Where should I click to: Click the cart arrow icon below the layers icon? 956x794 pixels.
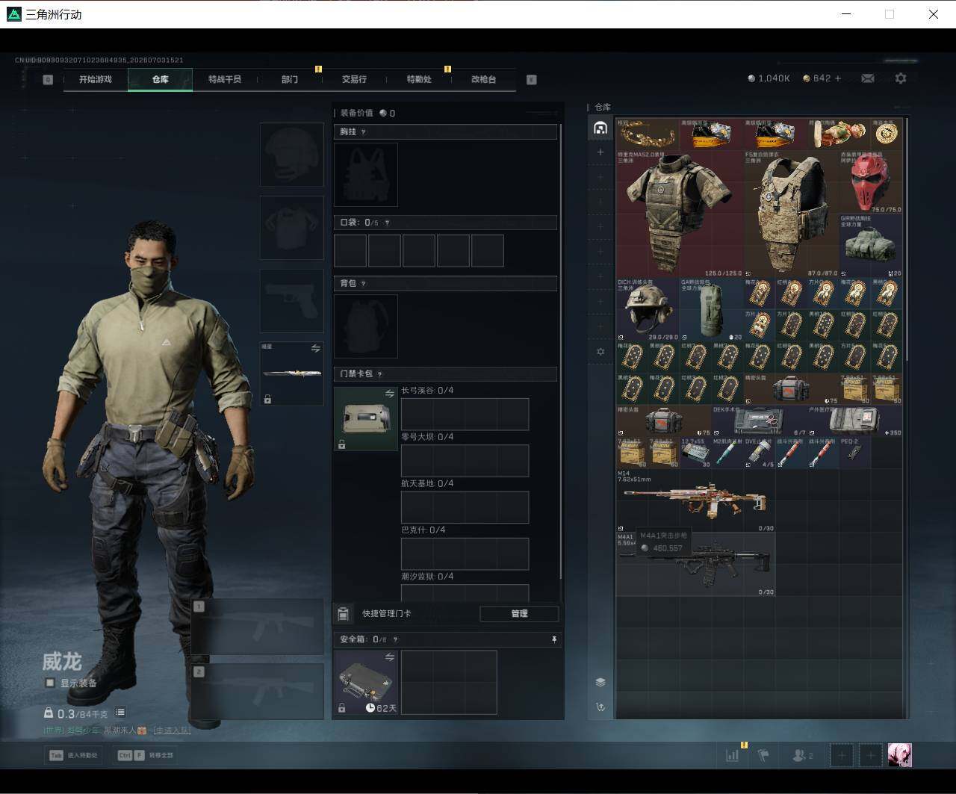coord(600,707)
